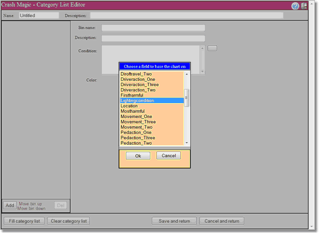Select Driveraction_Two in the field list

point(152,90)
